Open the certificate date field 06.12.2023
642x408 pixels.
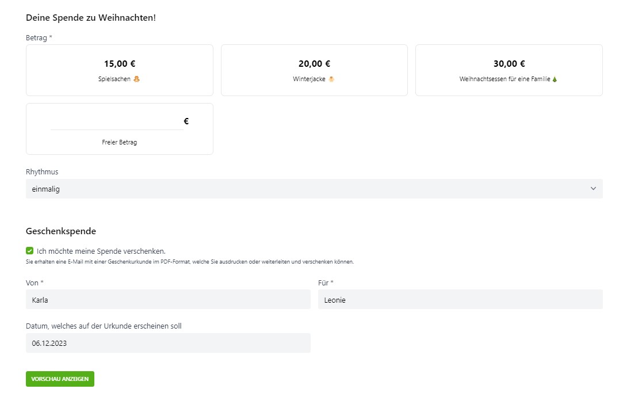168,343
